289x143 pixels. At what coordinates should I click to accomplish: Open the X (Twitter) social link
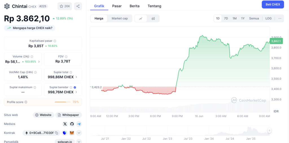[65, 124]
